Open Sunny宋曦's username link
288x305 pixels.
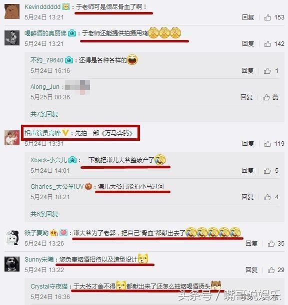[x=39, y=260]
